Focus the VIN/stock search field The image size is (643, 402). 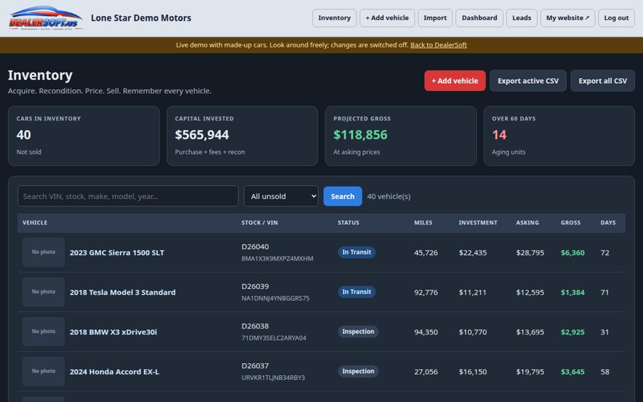(x=128, y=196)
